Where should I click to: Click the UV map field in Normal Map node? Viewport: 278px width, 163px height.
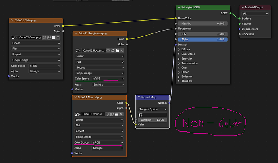click(152, 115)
